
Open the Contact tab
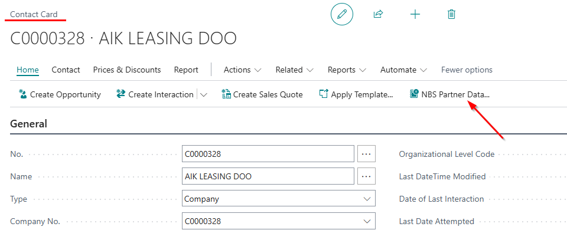click(x=66, y=70)
